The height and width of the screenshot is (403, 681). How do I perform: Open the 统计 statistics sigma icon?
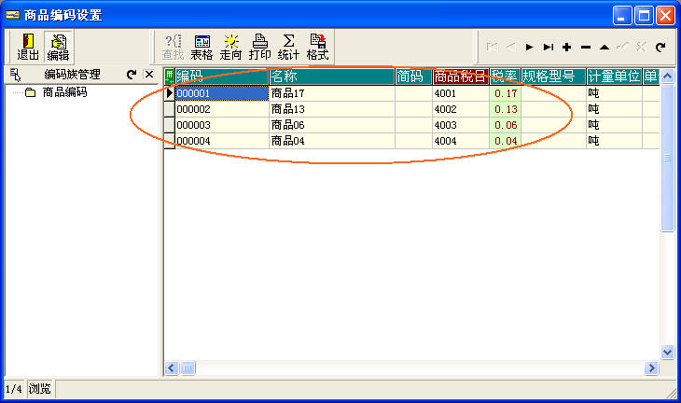[288, 47]
